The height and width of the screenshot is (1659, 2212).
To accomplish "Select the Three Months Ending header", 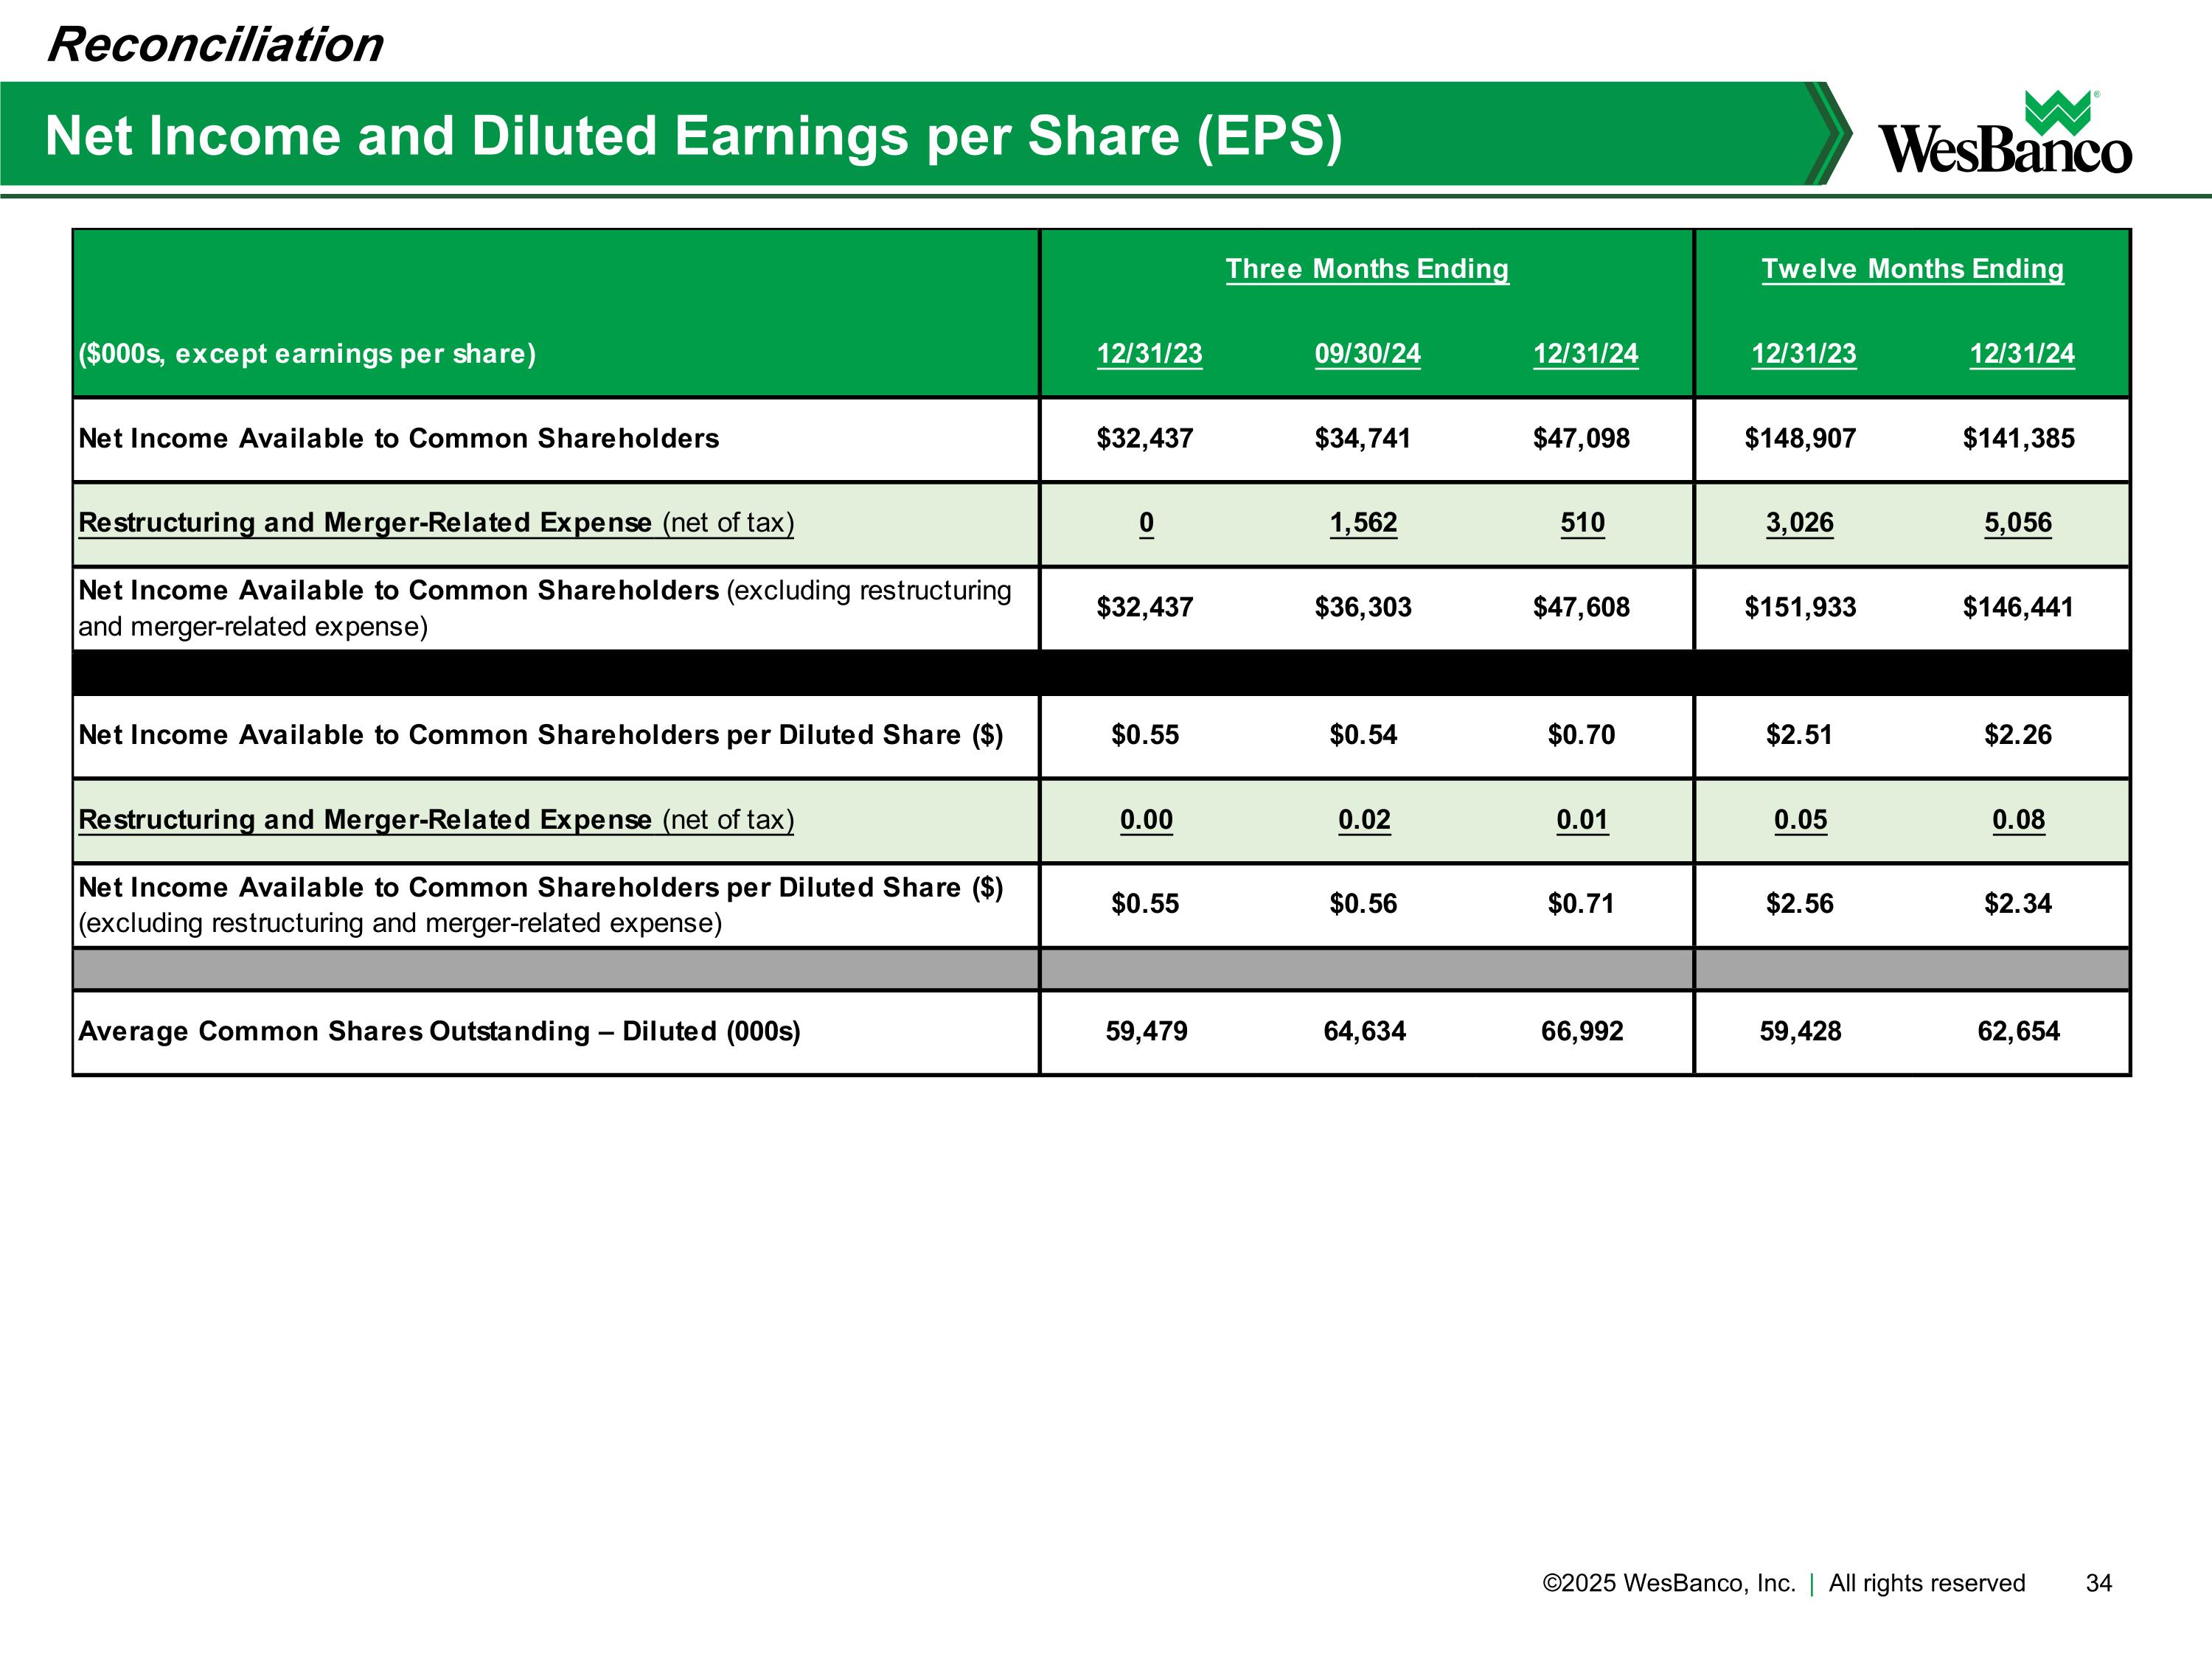I will (1367, 269).
